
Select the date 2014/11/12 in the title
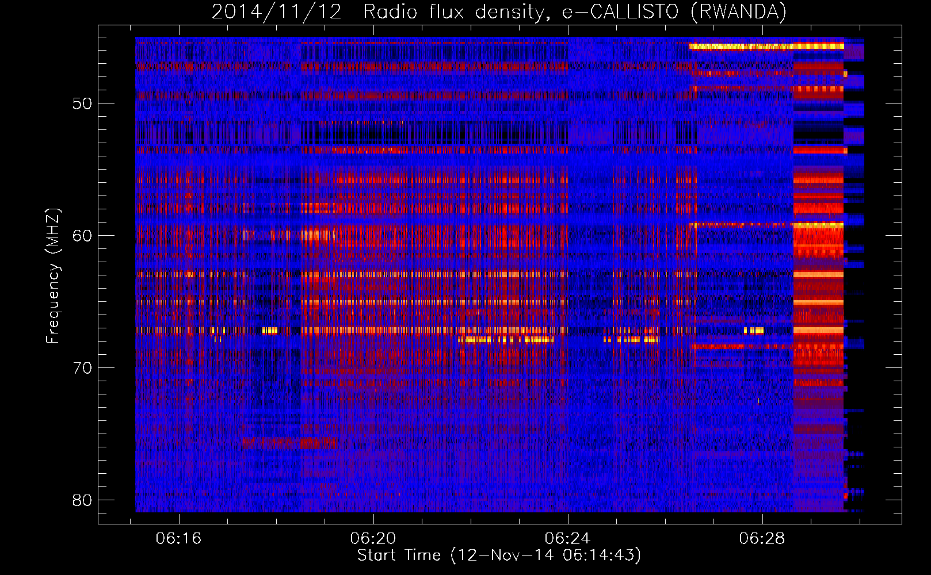[x=277, y=12]
